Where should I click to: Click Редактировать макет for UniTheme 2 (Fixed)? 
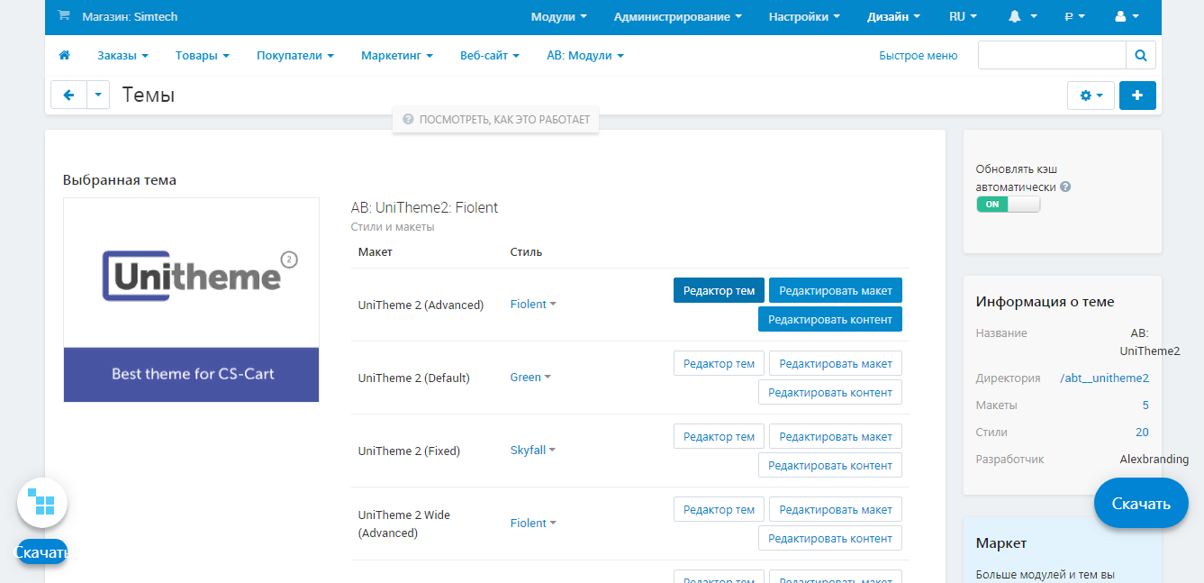[836, 436]
